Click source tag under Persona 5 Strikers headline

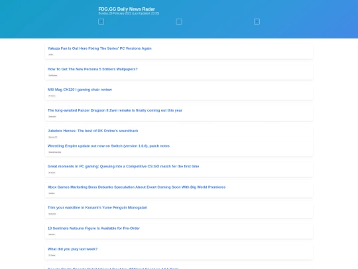(53, 75)
